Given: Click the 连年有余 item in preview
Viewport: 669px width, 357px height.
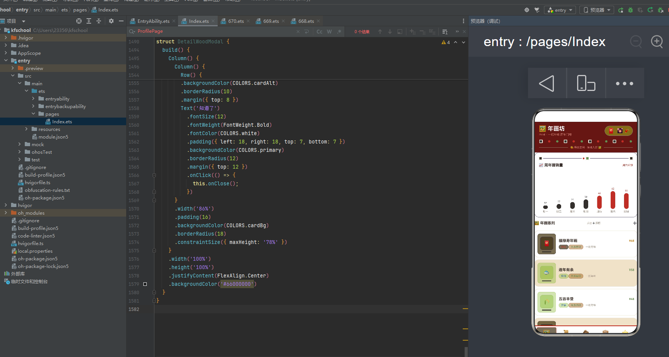Looking at the screenshot, I should (x=586, y=273).
